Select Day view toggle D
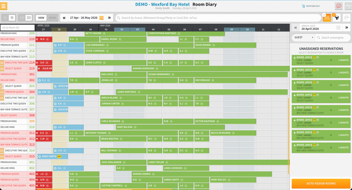This screenshot has width=352, height=190. point(5,18)
